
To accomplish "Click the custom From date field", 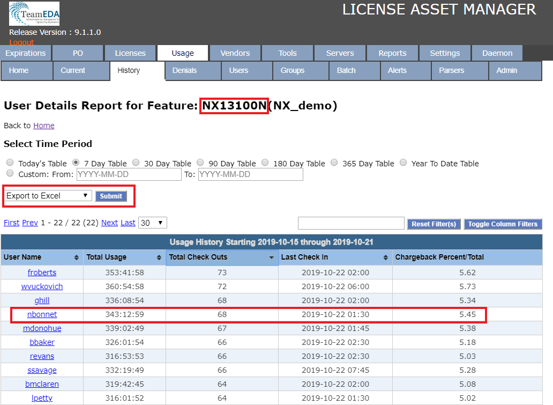I will 129,174.
